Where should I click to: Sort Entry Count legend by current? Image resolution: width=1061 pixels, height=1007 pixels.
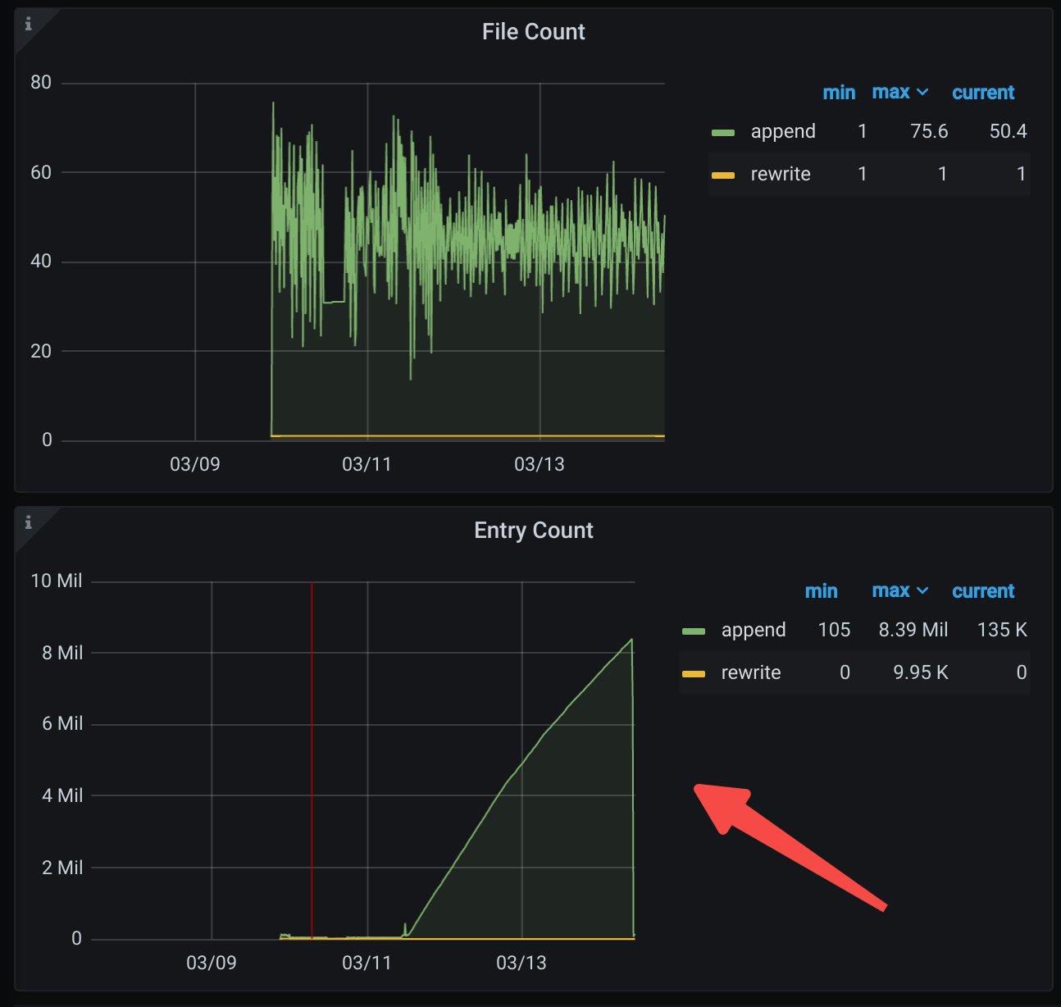(983, 591)
